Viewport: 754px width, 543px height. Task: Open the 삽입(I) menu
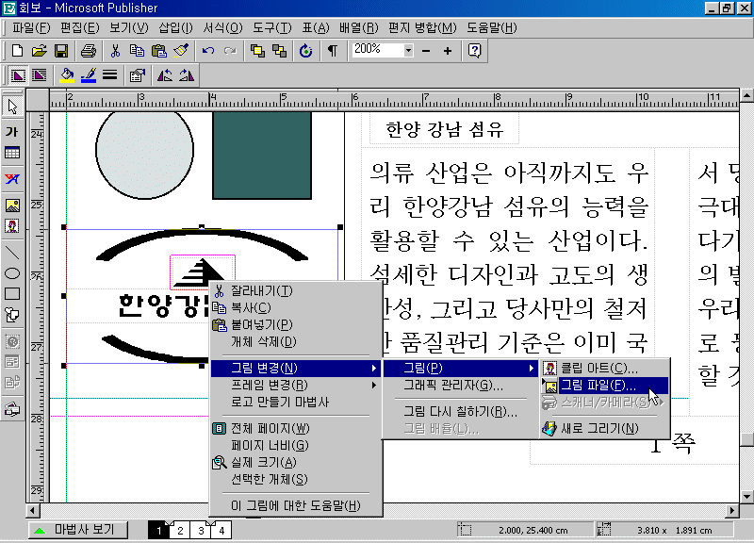tap(175, 28)
